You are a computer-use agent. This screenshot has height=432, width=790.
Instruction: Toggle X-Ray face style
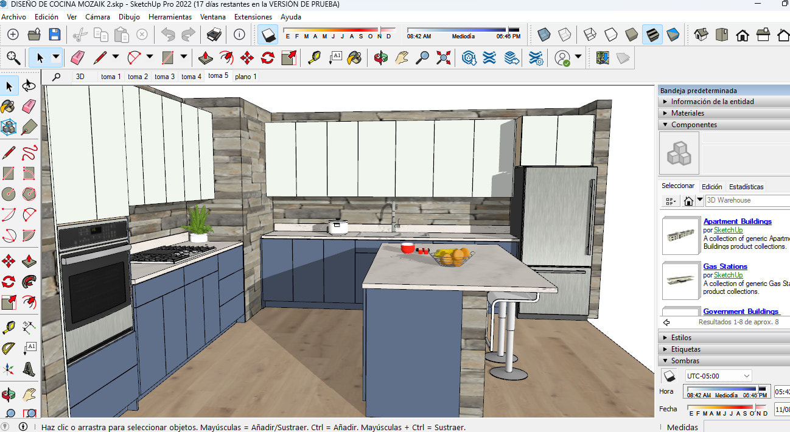click(544, 34)
